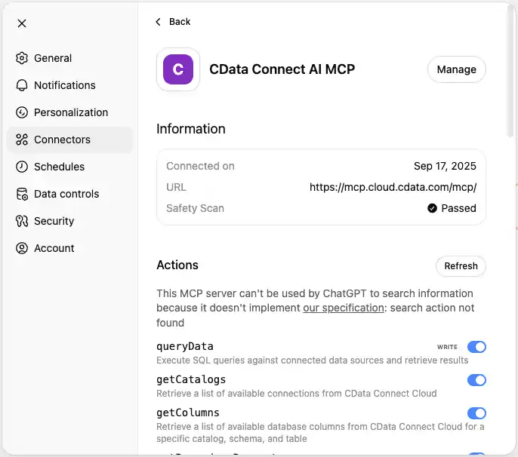Viewport: 518px width, 457px height.
Task: Click the MCP server URL value
Action: (393, 187)
